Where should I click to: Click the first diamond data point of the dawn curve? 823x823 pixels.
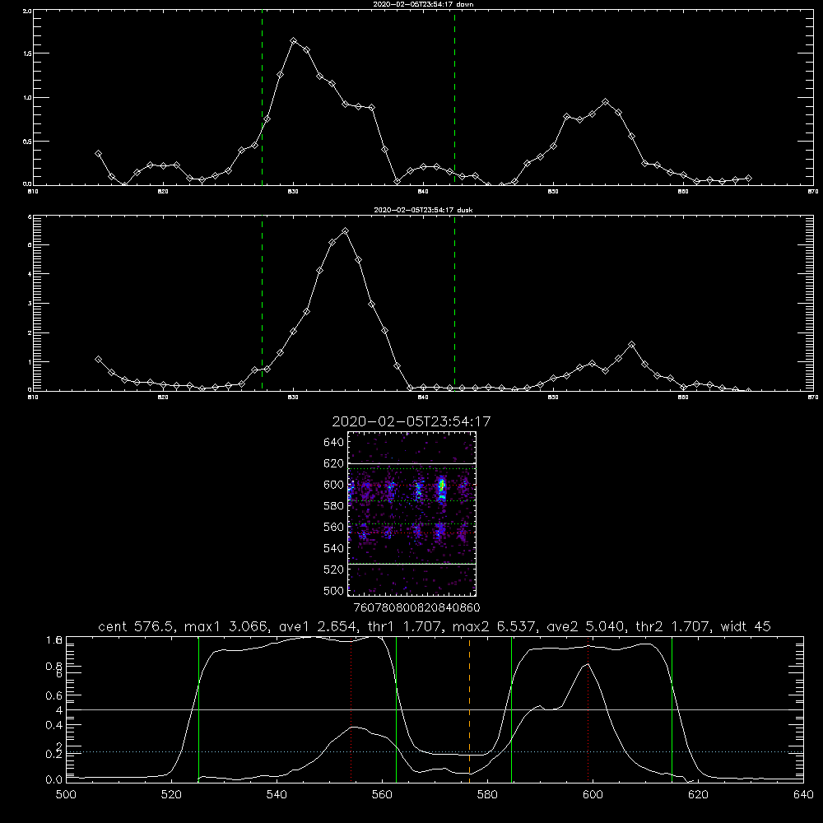pyautogui.click(x=98, y=154)
